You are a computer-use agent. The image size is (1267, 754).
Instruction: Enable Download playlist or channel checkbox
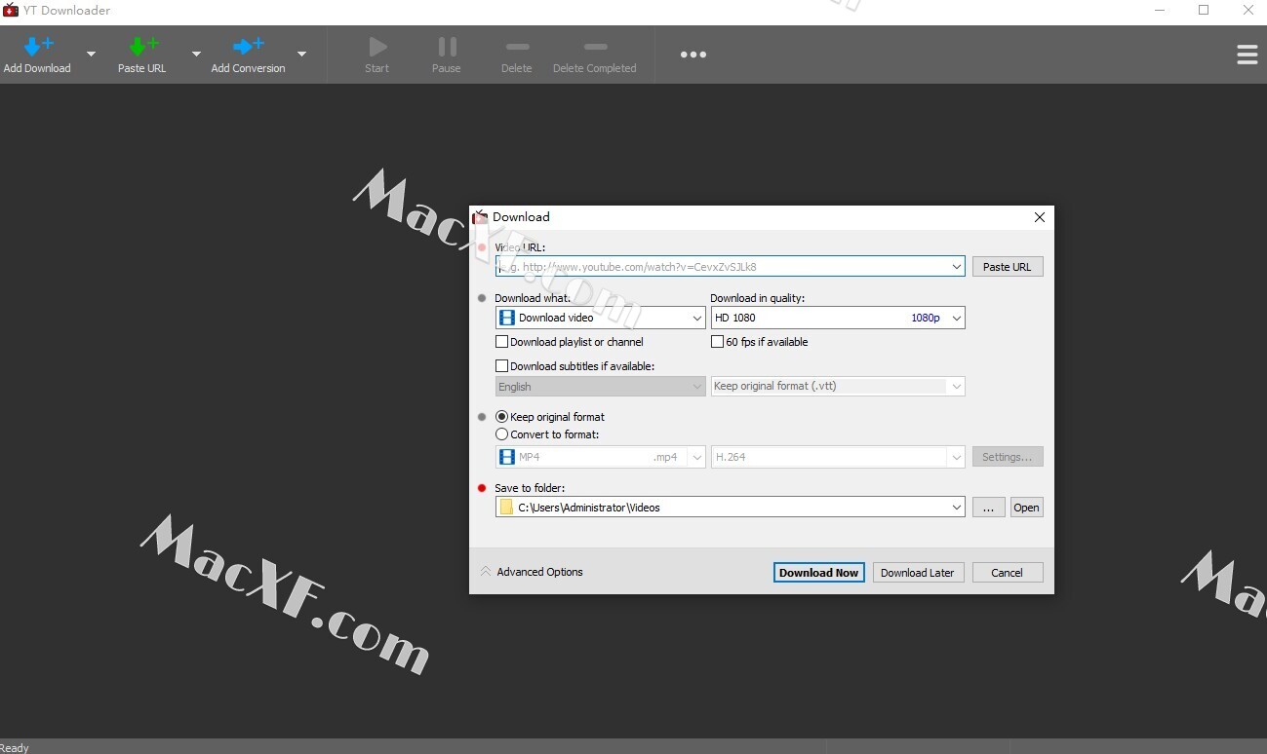502,342
